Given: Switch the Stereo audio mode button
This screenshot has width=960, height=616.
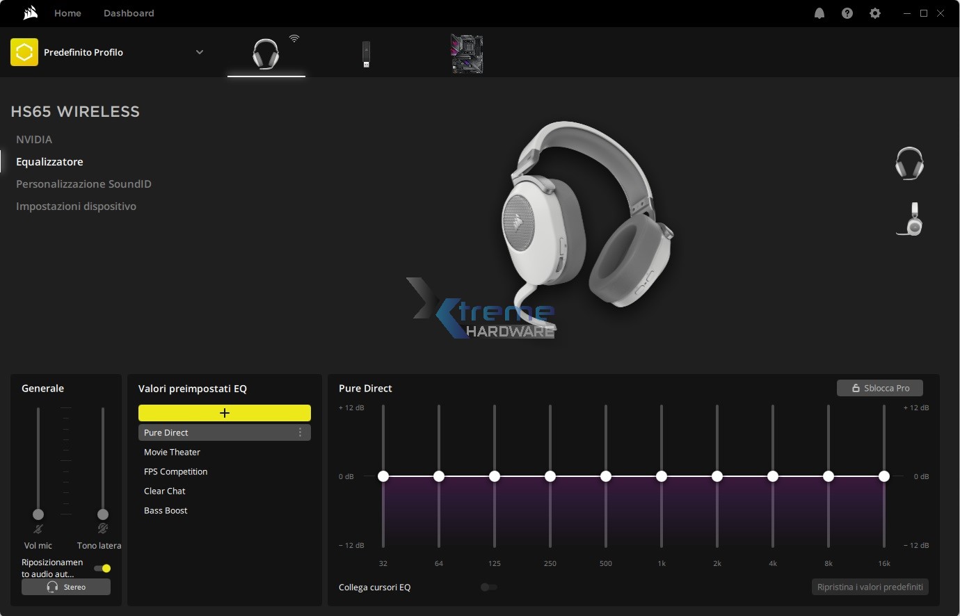Looking at the screenshot, I should tap(66, 587).
